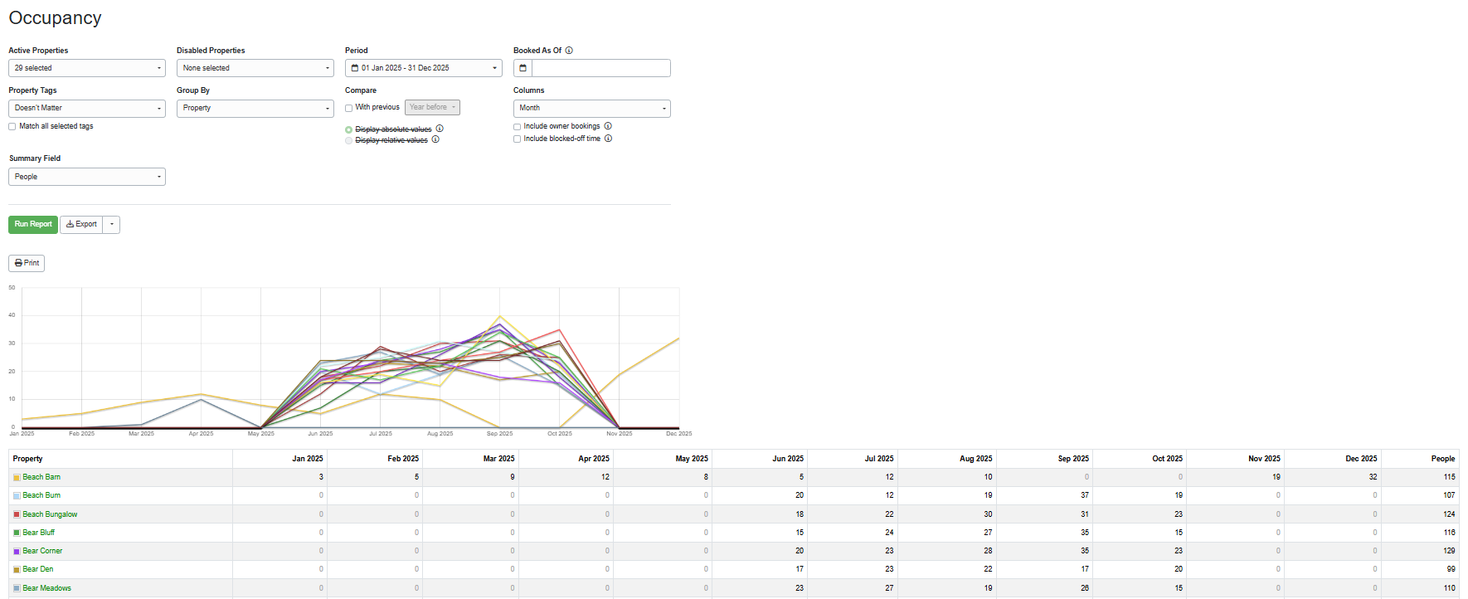This screenshot has height=599, width=1468.
Task: Click Bear Corner People total 129
Action: pyautogui.click(x=1449, y=551)
